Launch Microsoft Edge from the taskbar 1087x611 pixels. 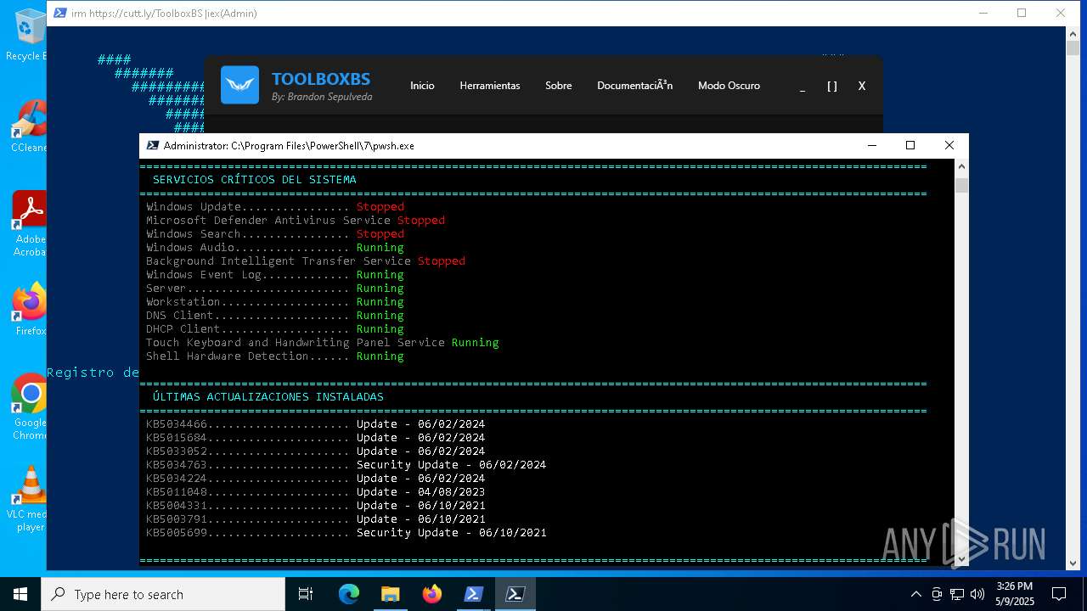[349, 594]
